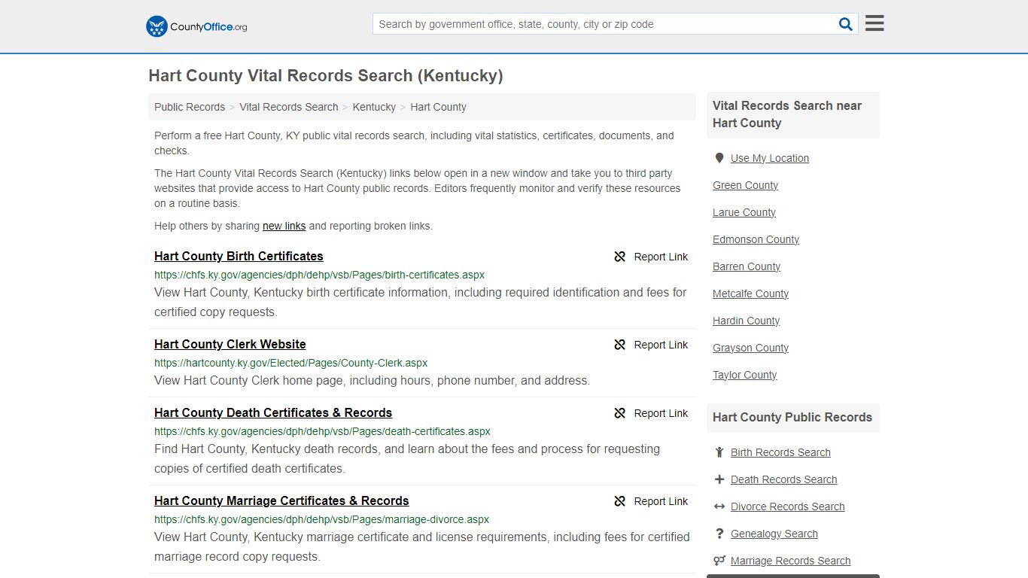The height and width of the screenshot is (578, 1028).
Task: Open Birth Records Search
Action: coord(780,452)
